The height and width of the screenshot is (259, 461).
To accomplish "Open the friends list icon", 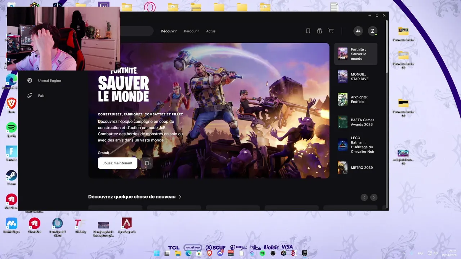I will tap(358, 31).
